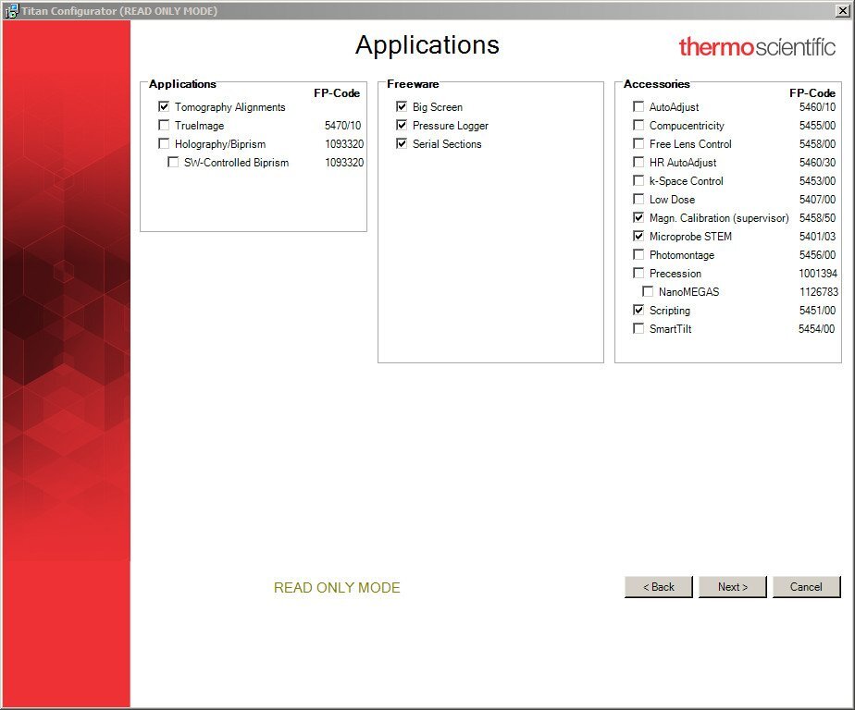The height and width of the screenshot is (710, 855).
Task: Click the SW-Controlled Biprism FP-Code 1093320
Action: click(344, 163)
